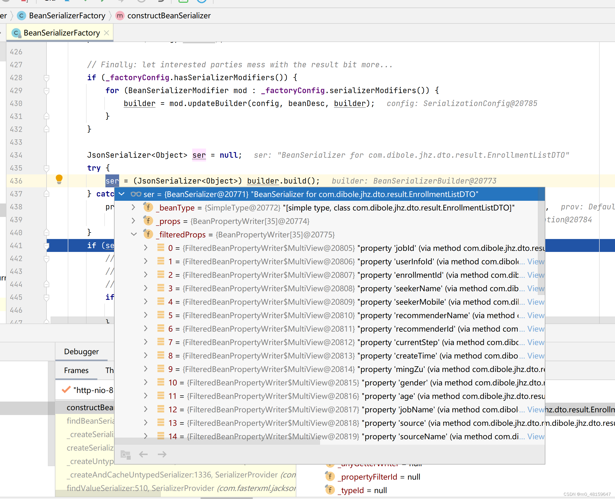Toggle the fold marker on line 428
The height and width of the screenshot is (499, 615).
pyautogui.click(x=47, y=78)
